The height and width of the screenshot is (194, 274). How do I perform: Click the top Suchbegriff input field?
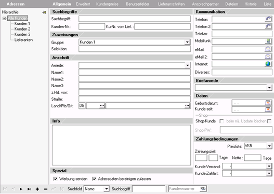pos(135,19)
